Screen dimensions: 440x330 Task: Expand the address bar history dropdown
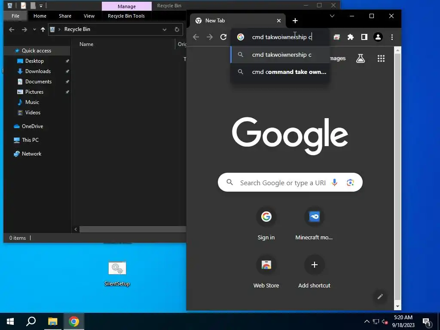pyautogui.click(x=165, y=29)
